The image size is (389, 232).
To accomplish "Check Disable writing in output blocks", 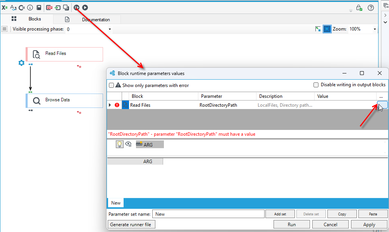I will pyautogui.click(x=316, y=85).
